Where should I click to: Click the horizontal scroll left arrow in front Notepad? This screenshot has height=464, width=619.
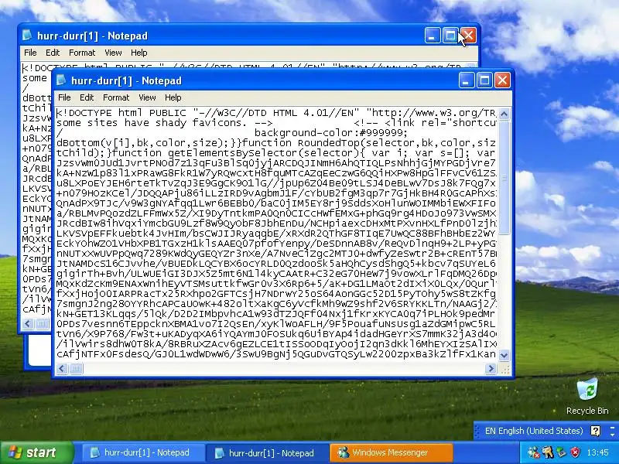point(62,369)
